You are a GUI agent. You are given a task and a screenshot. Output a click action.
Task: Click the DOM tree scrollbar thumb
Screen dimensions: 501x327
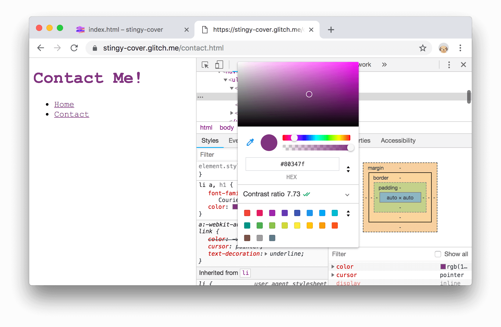pos(469,97)
